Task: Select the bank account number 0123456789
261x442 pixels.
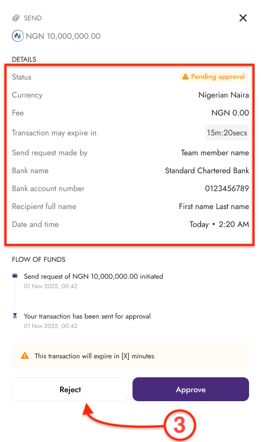Action: pyautogui.click(x=227, y=188)
